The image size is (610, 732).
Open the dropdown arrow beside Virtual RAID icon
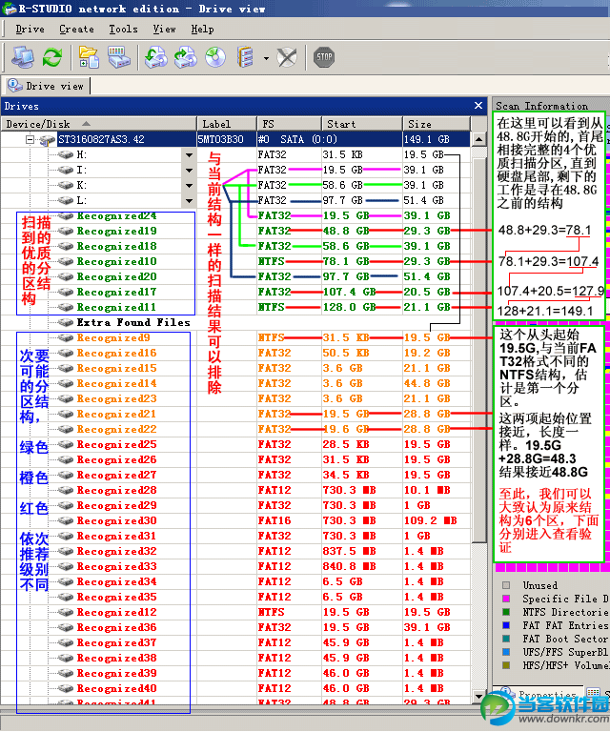point(265,57)
